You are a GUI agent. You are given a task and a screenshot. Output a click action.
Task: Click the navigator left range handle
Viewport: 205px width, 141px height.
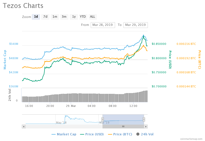pyautogui.click(x=102, y=119)
